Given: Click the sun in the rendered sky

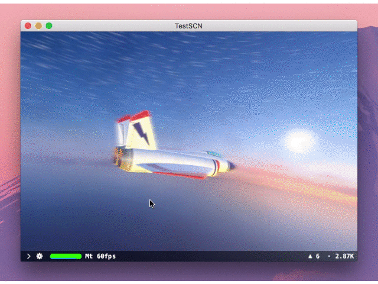Looking at the screenshot, I should click(x=299, y=141).
